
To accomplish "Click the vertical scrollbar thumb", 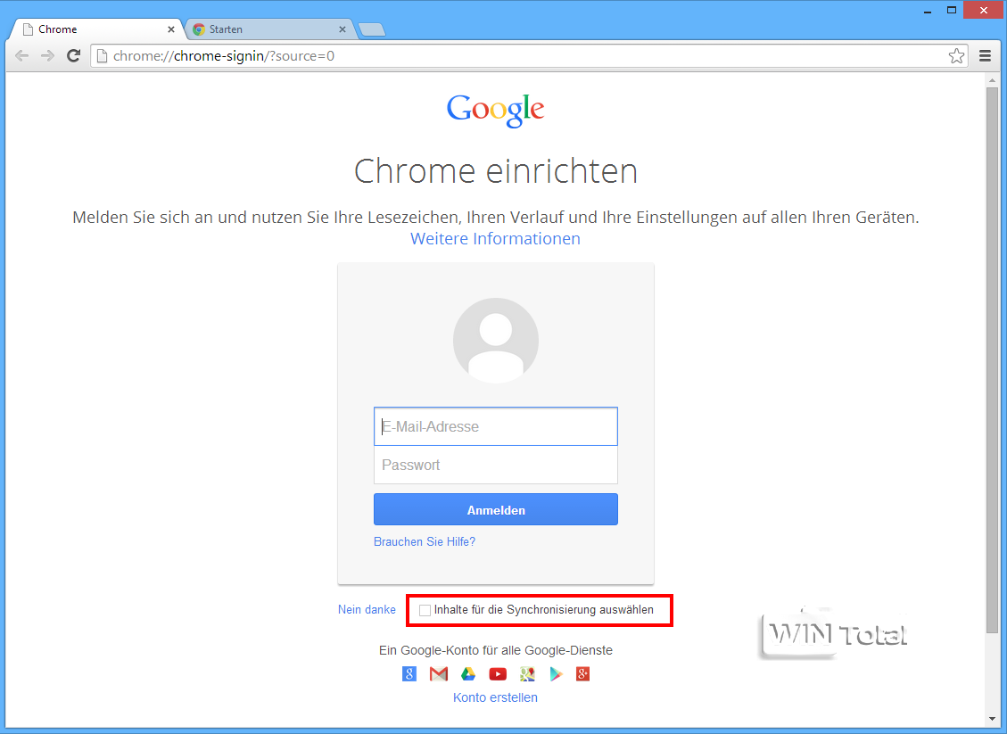I will click(992, 359).
